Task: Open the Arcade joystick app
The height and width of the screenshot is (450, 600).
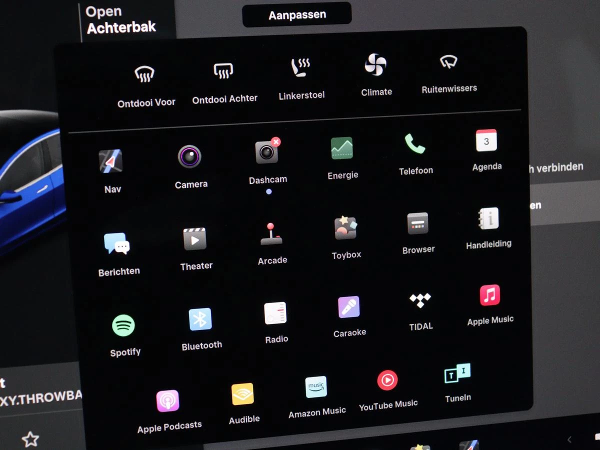Action: coord(271,234)
